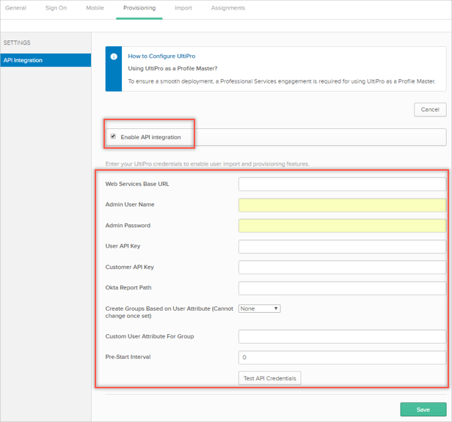Select API Integration in the settings sidebar
The height and width of the screenshot is (422, 452).
45,60
